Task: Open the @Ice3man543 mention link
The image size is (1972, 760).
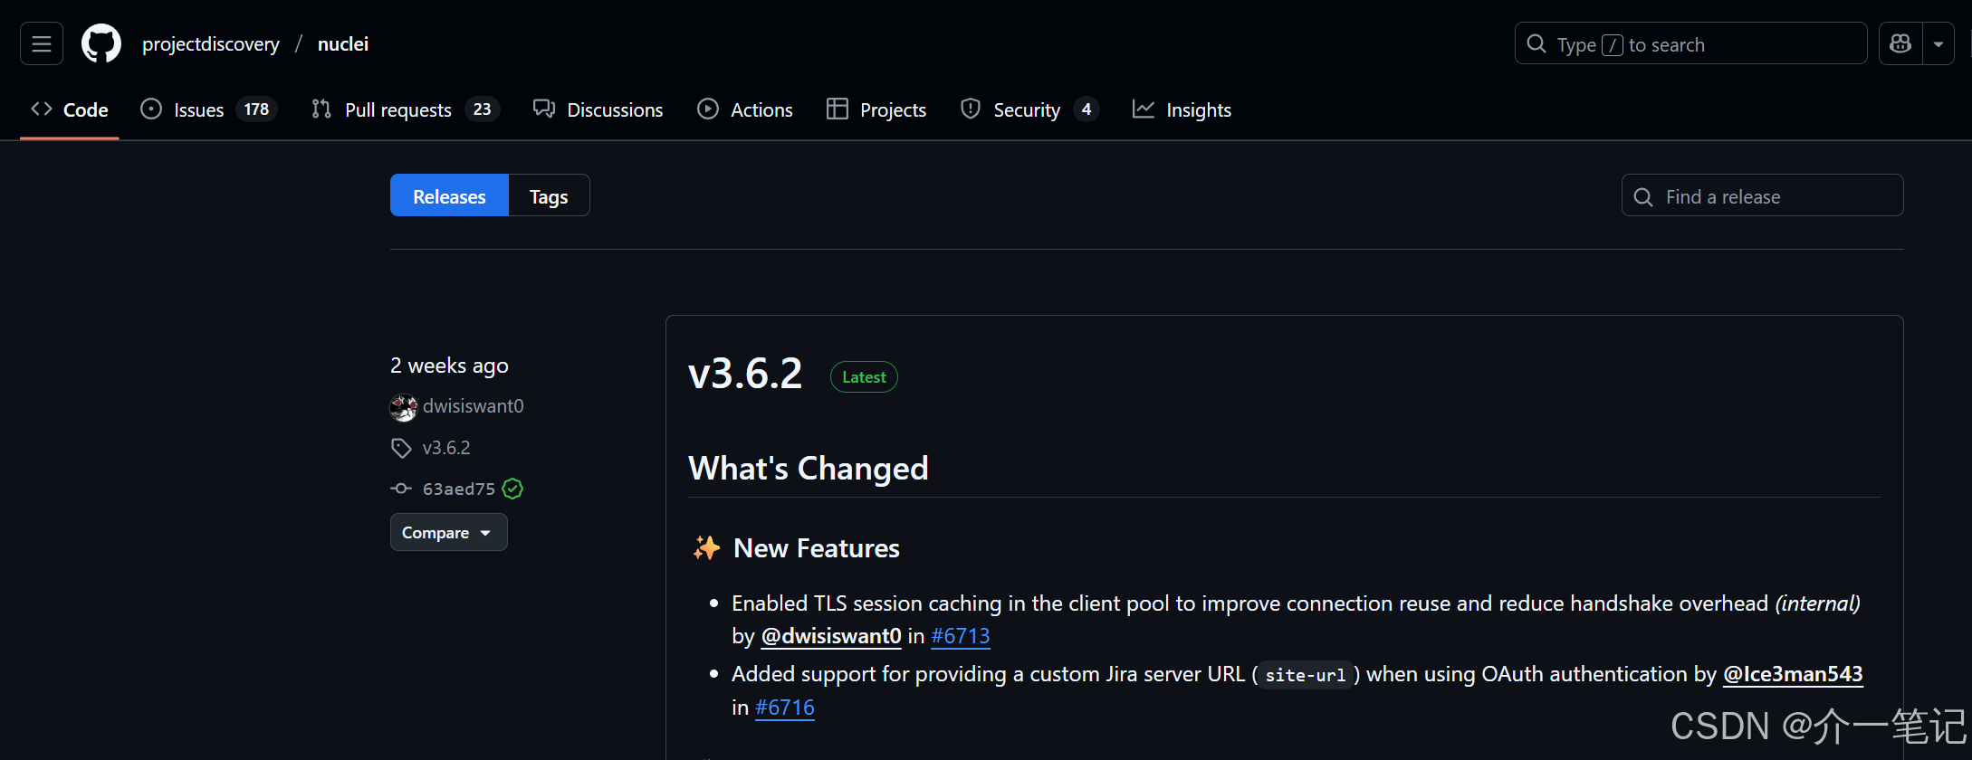Action: tap(1793, 674)
